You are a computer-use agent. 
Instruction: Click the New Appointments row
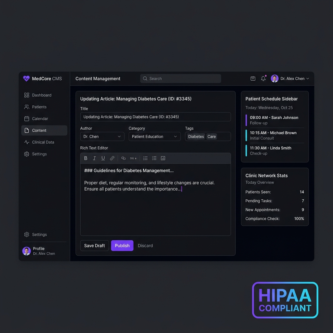point(275,210)
